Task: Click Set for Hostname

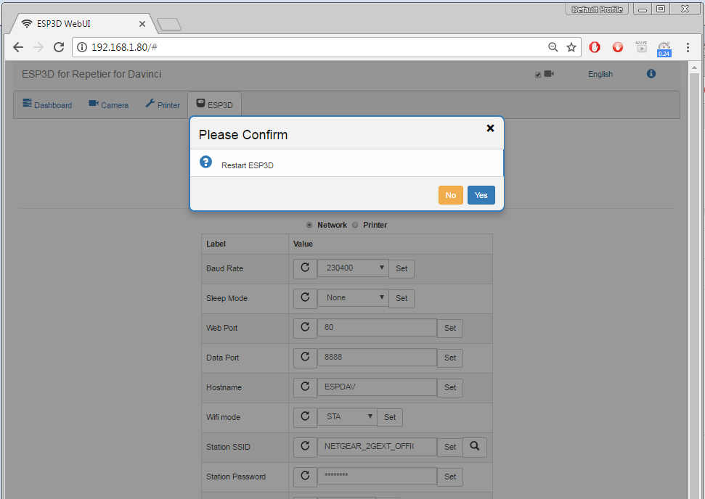Action: [x=450, y=387]
